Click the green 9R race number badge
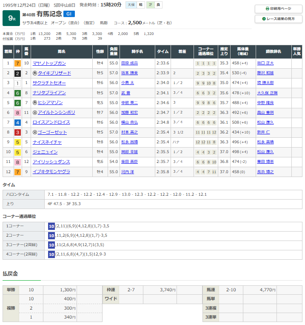The image size is (305, 325). pos(11,18)
